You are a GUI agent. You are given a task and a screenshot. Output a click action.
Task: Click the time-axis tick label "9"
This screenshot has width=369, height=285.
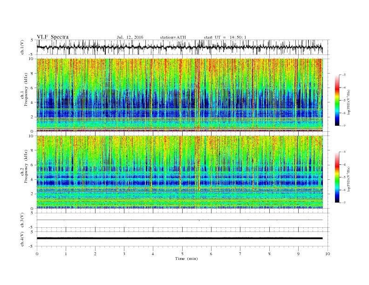(x=298, y=254)
